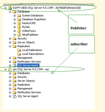
Task: Click the Security folder icon under sps
Action: coord(14,77)
